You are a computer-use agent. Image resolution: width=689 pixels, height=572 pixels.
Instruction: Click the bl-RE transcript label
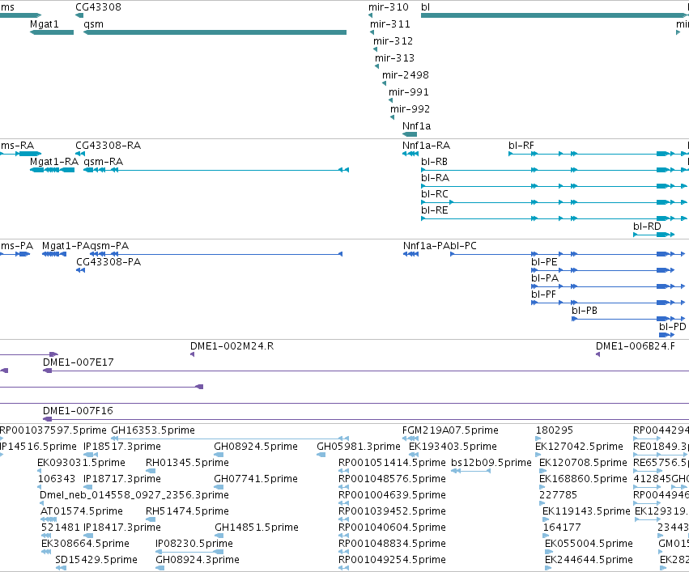435,210
